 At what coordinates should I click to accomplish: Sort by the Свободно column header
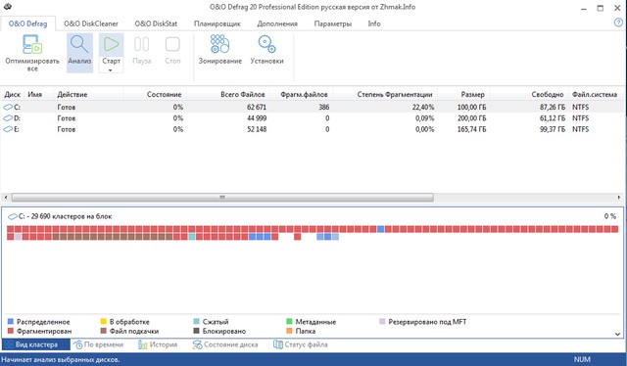pyautogui.click(x=547, y=95)
